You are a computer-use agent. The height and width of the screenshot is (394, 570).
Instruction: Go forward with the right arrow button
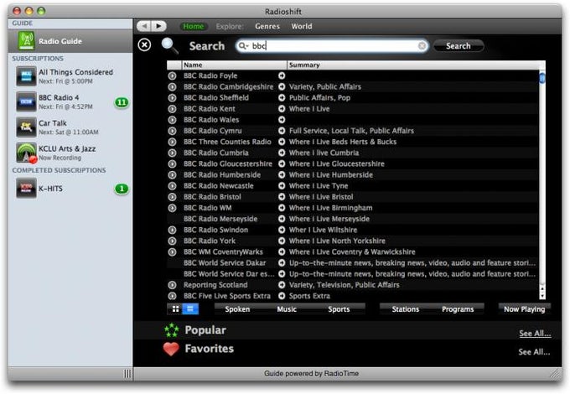159,26
